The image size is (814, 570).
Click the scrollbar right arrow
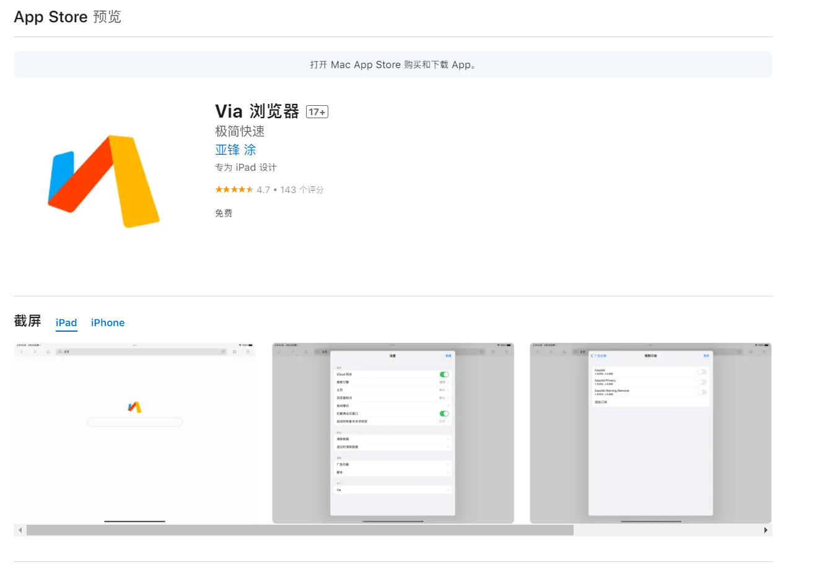766,530
